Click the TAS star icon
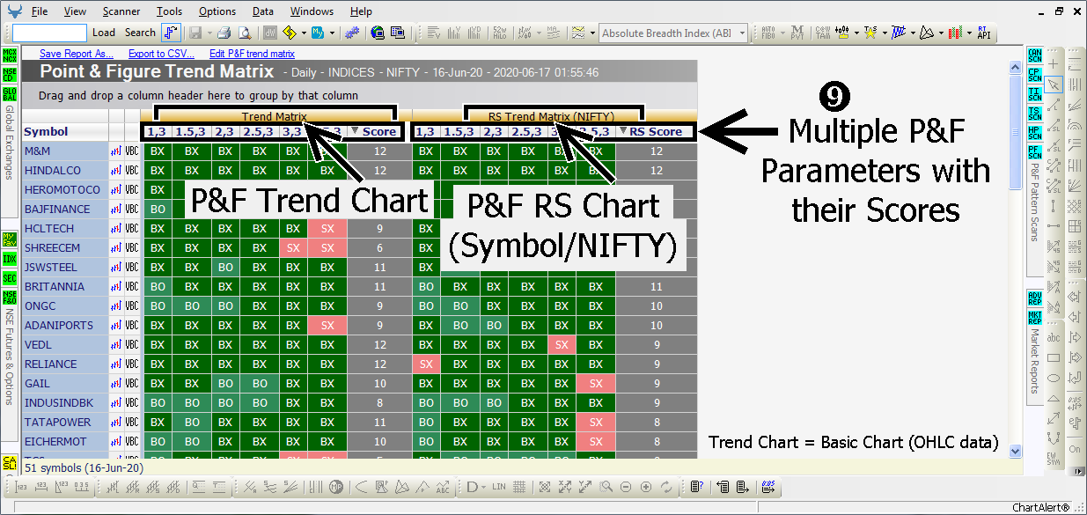 click(x=870, y=33)
